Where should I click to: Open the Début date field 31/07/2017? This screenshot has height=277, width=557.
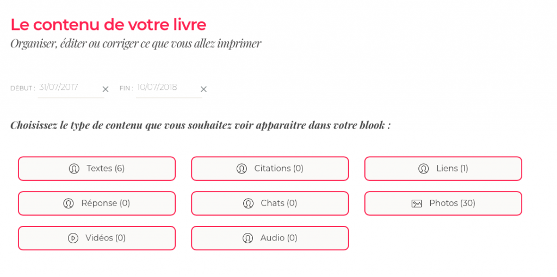(66, 88)
